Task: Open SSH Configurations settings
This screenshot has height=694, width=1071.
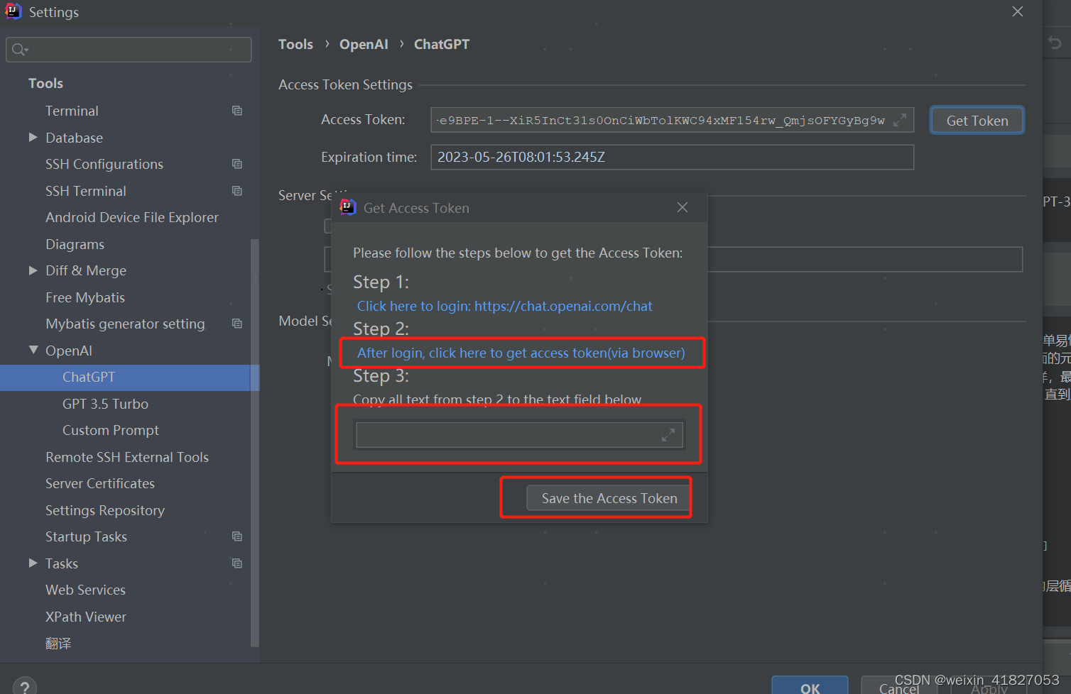Action: click(104, 164)
